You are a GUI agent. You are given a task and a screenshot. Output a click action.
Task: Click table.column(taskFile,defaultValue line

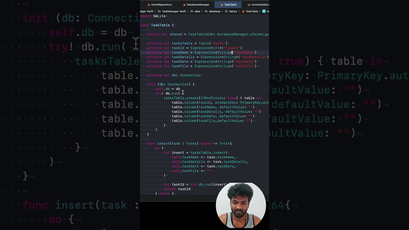coord(212,121)
